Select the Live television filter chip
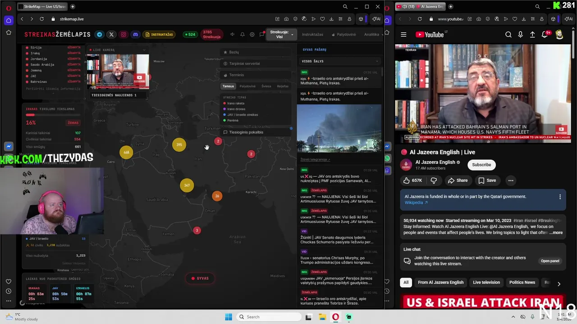Screen dimensions: 577x324 tap(486, 283)
